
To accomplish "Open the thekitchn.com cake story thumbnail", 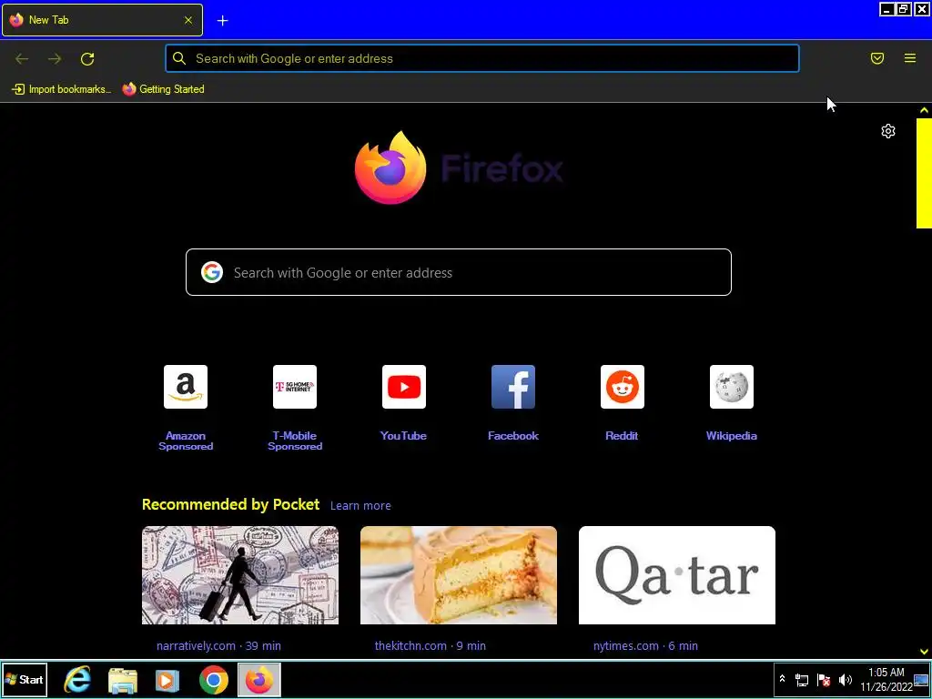I will (x=459, y=575).
